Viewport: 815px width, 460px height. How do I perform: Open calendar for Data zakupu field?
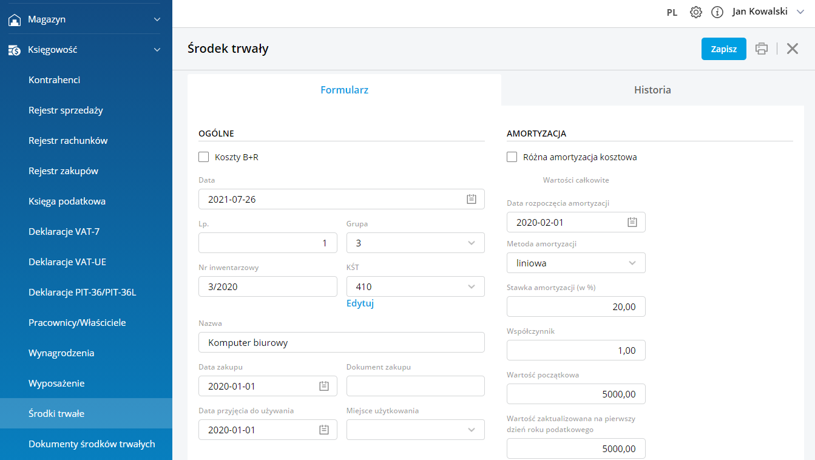tap(324, 386)
